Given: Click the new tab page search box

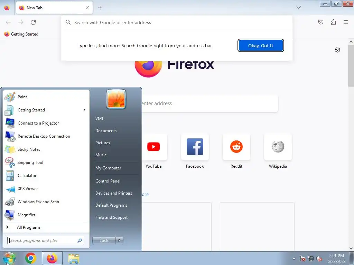Looking at the screenshot, I should pos(210,104).
